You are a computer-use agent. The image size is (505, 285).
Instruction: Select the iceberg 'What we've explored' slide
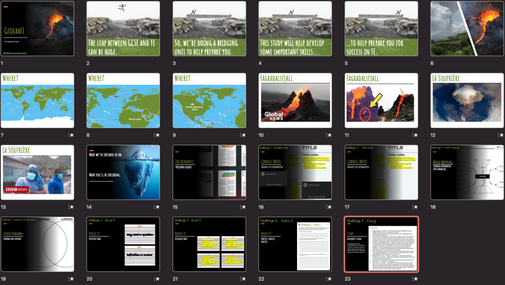pos(123,172)
